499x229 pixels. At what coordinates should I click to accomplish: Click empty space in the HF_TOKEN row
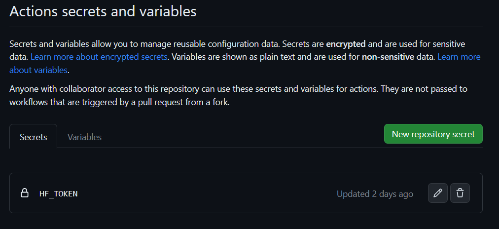coord(207,193)
